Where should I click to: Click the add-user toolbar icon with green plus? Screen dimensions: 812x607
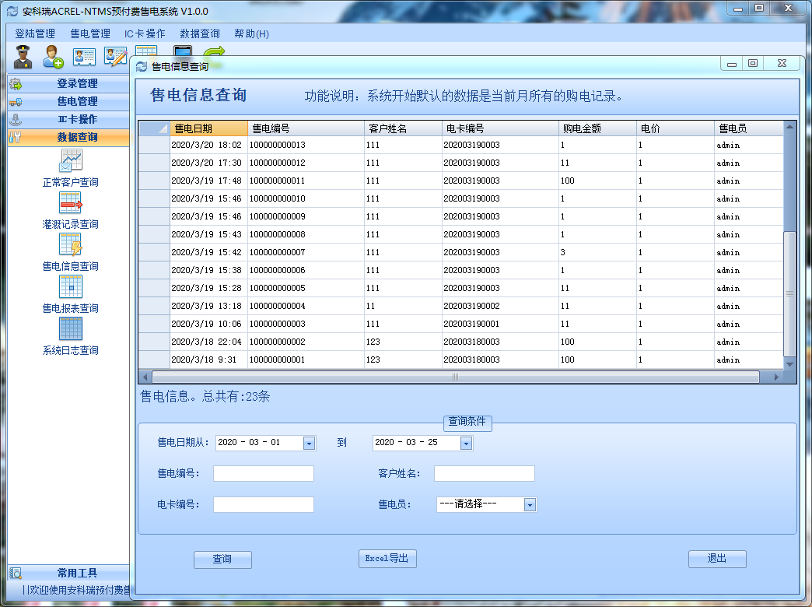tap(54, 57)
